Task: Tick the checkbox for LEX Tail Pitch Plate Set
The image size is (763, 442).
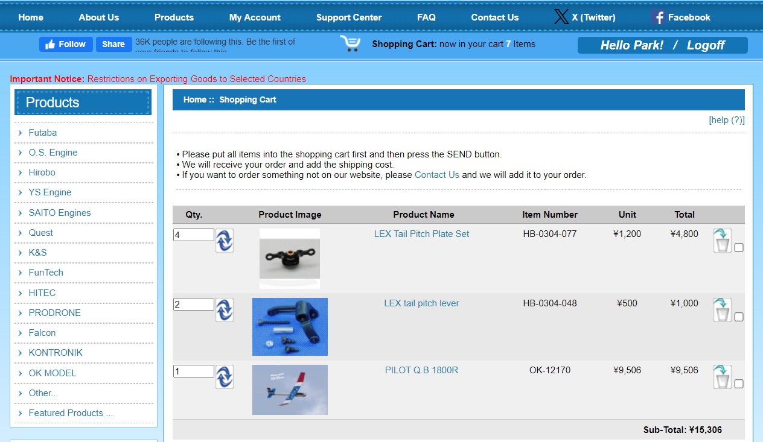Action: coord(739,247)
